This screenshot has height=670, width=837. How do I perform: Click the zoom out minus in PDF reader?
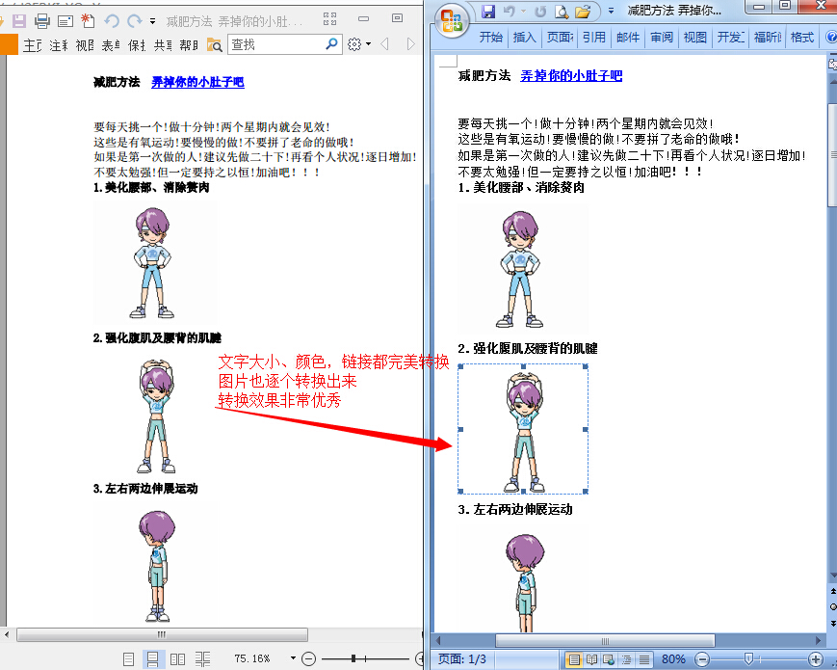pyautogui.click(x=308, y=658)
